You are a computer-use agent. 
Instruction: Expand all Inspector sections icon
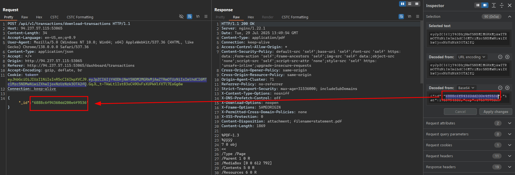point(494,5)
